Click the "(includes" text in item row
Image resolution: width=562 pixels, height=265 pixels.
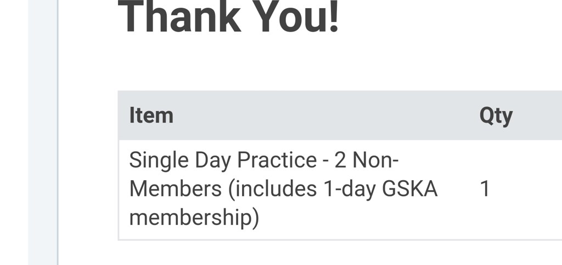pyautogui.click(x=273, y=189)
